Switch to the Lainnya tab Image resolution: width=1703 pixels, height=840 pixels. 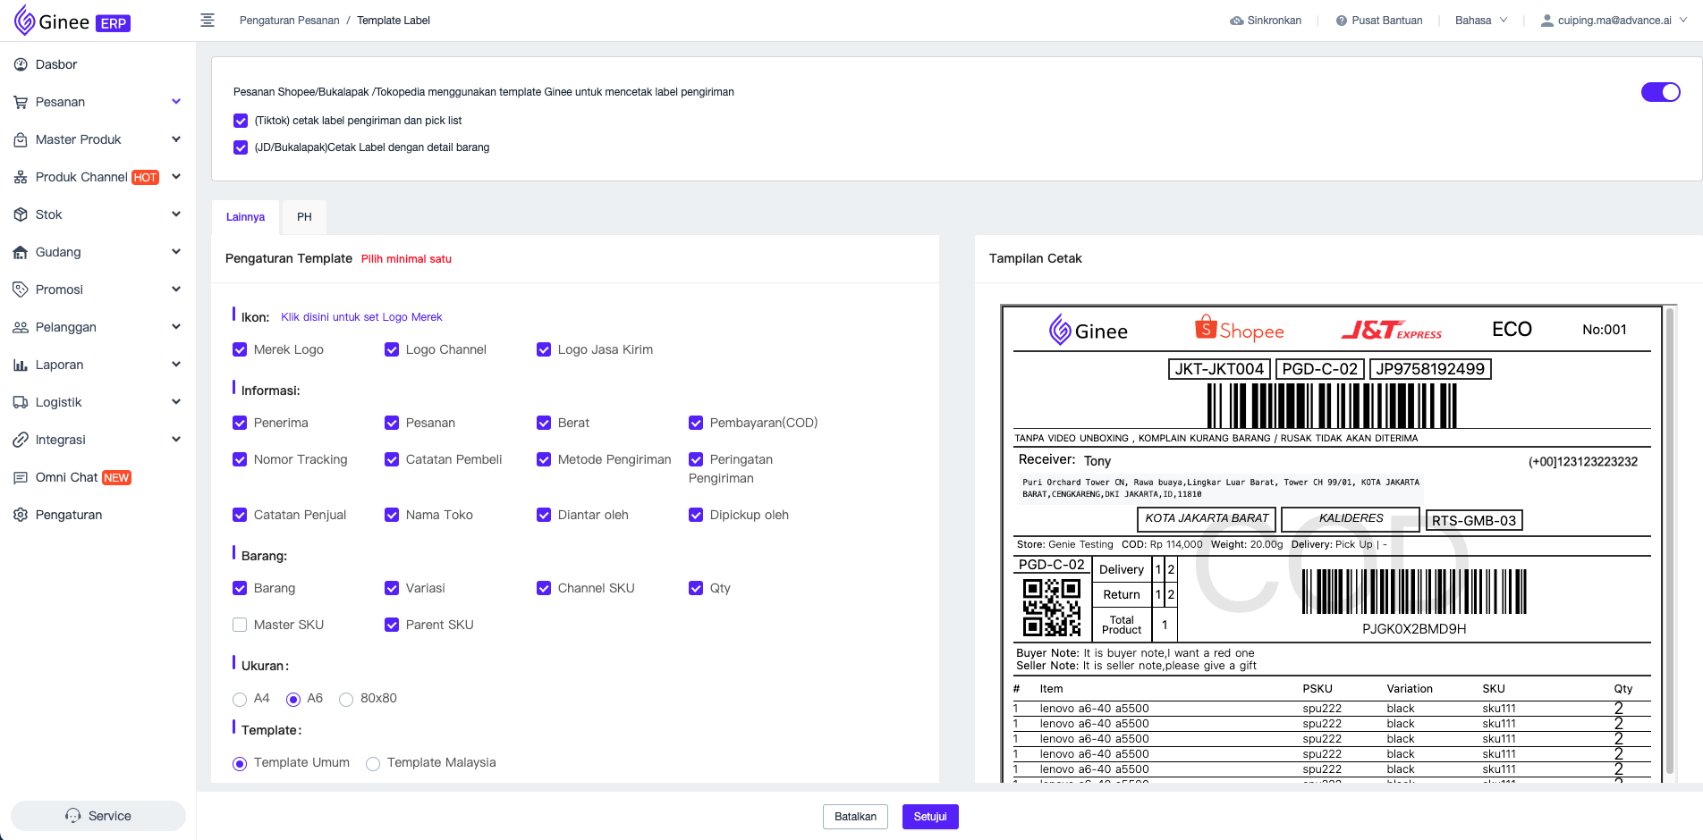(245, 217)
